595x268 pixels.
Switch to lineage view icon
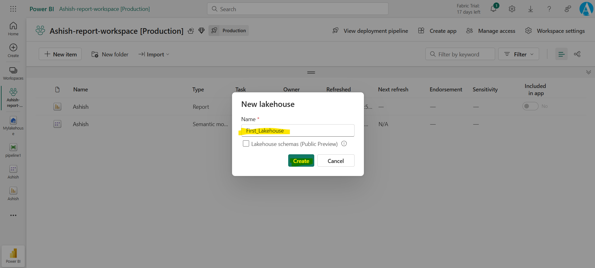[577, 54]
